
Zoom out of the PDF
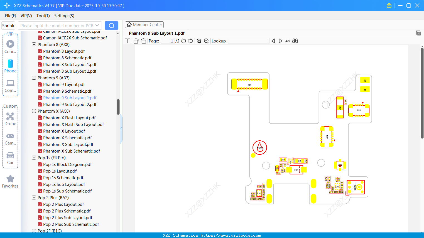[206, 41]
